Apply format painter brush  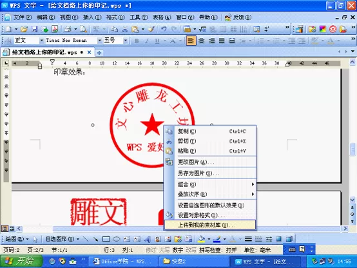click(x=151, y=29)
